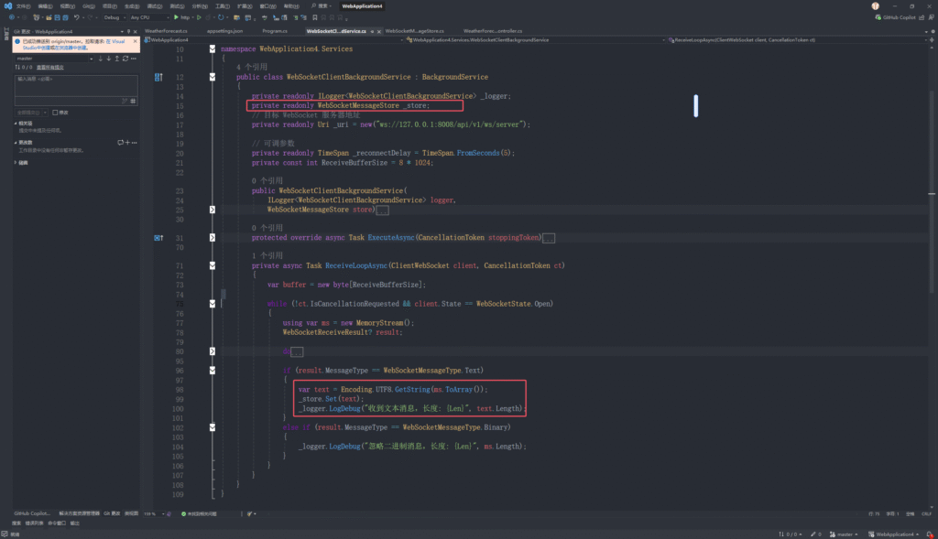938x539 pixels.
Task: Click the Sync icon in Git Changes panel
Action: pos(125,59)
